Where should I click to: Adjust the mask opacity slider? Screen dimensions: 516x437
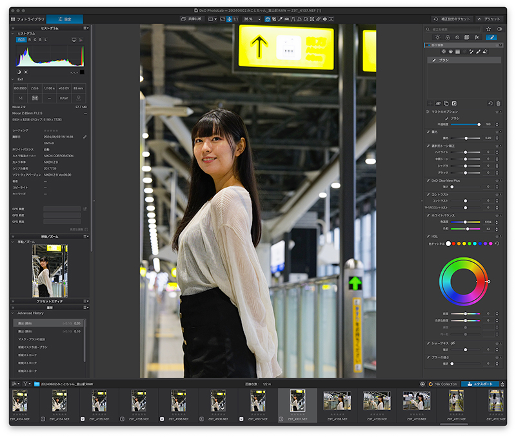coord(465,124)
